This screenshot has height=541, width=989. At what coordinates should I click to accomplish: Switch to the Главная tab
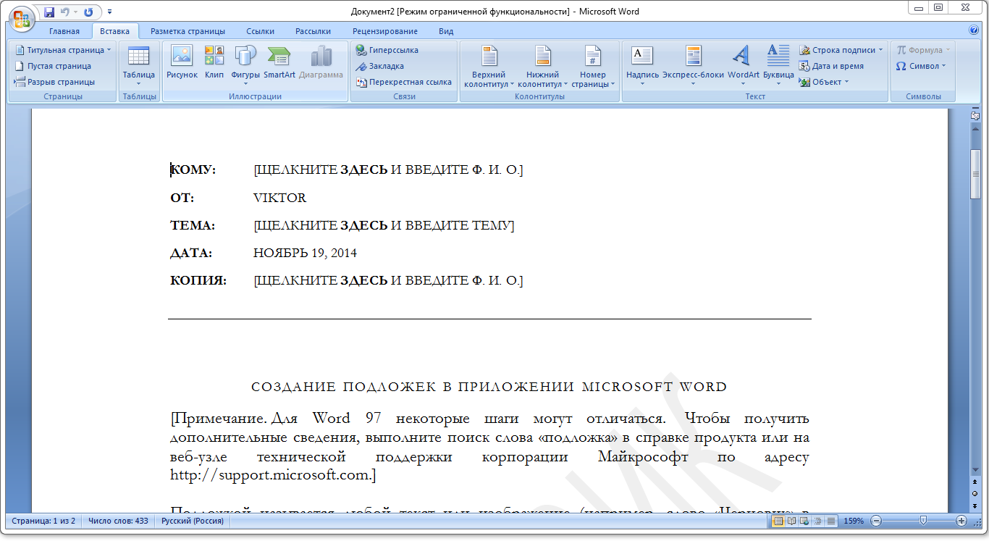point(64,31)
